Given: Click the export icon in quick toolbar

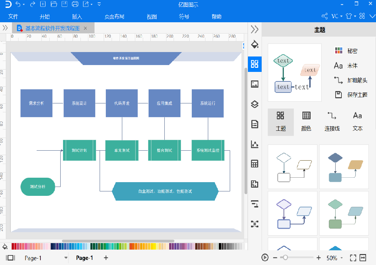Looking at the screenshot, I should click(86, 4).
